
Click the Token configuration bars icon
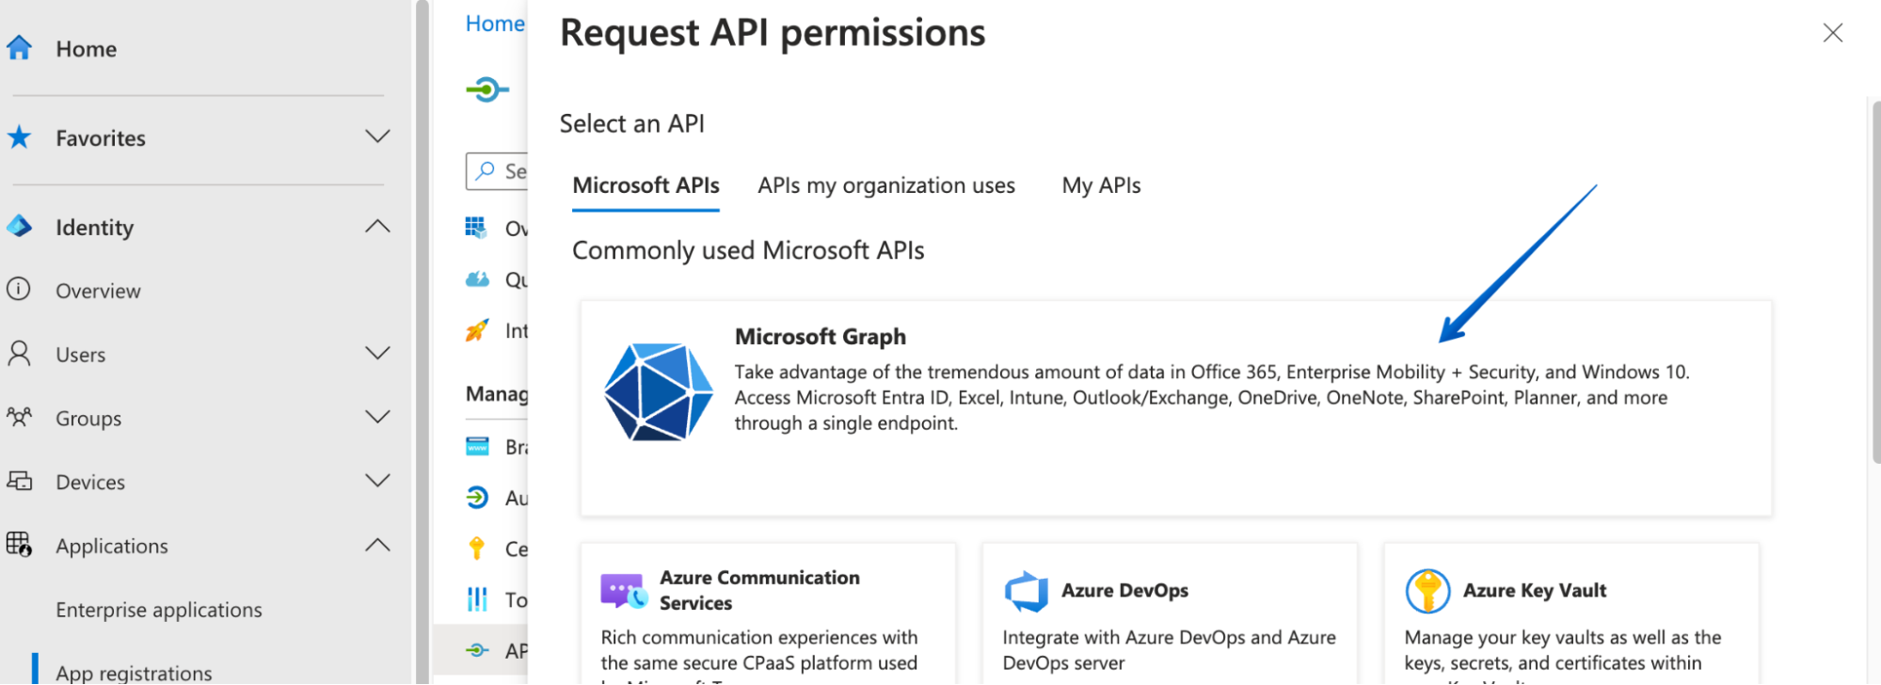477,599
